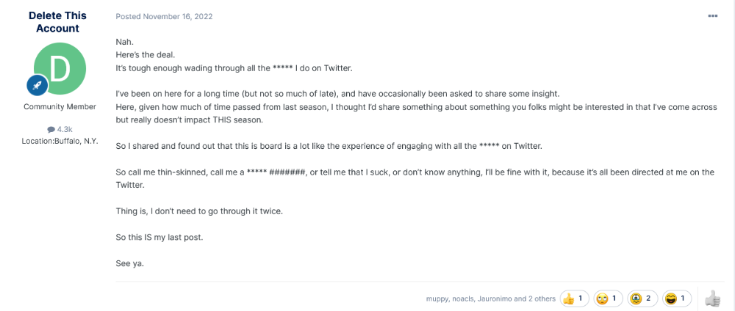The height and width of the screenshot is (311, 735).
Task: Open noacls' profile from the reactions list
Action: pyautogui.click(x=461, y=299)
